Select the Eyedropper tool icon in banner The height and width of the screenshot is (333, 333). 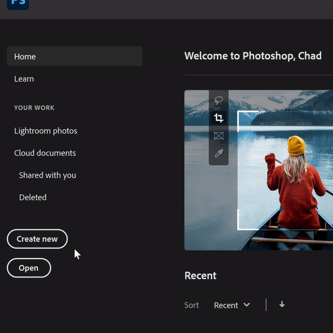[x=219, y=153]
